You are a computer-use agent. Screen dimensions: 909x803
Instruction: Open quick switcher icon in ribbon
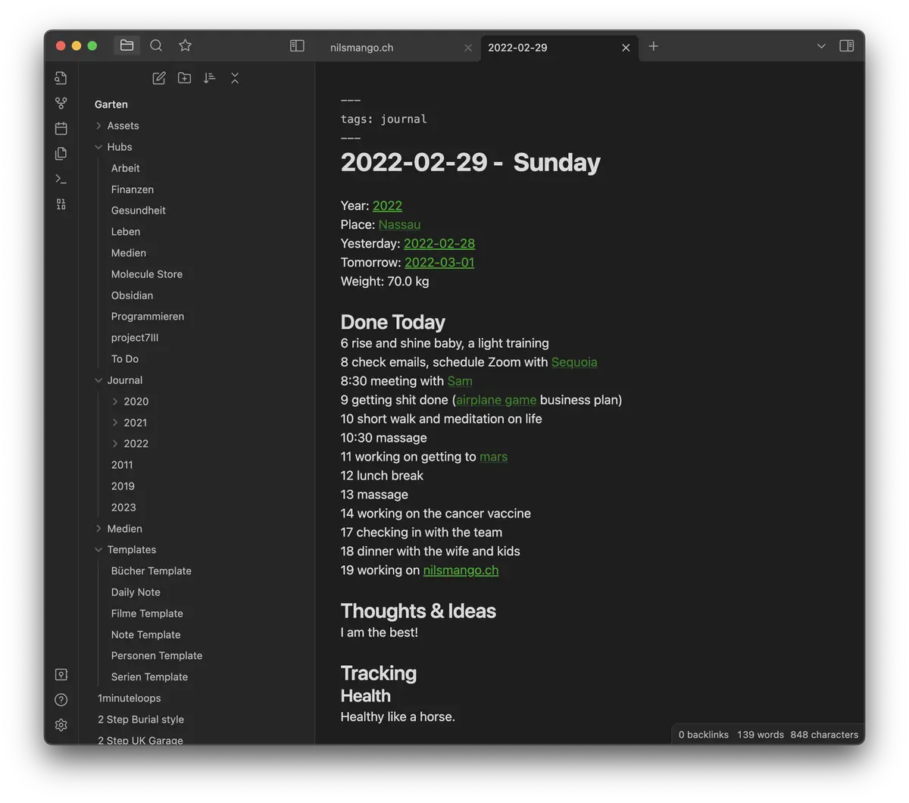pyautogui.click(x=61, y=78)
